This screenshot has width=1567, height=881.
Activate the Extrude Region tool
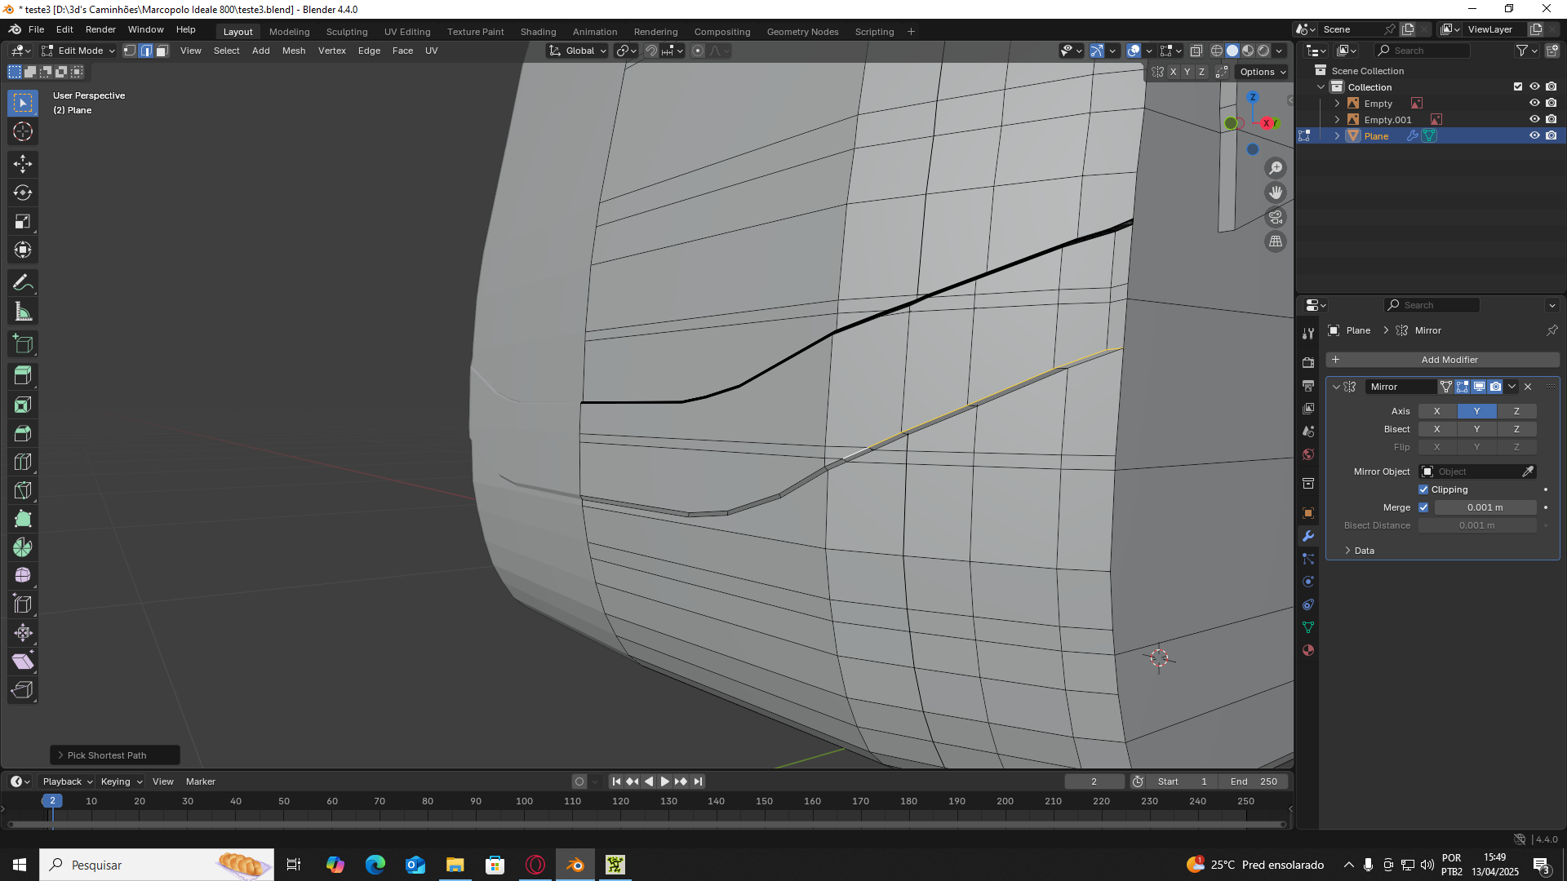coord(23,376)
